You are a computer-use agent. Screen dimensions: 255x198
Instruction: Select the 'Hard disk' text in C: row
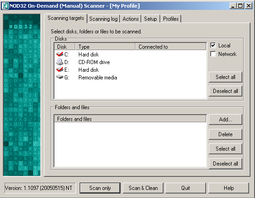(88, 55)
